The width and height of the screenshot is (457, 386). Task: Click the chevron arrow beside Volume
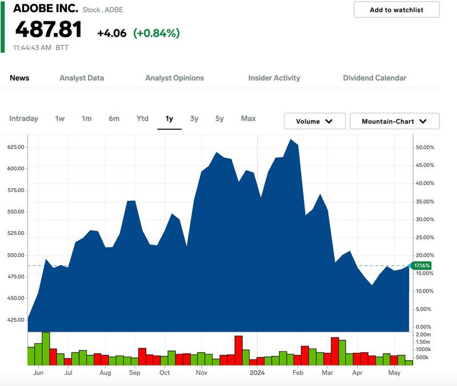coord(329,121)
